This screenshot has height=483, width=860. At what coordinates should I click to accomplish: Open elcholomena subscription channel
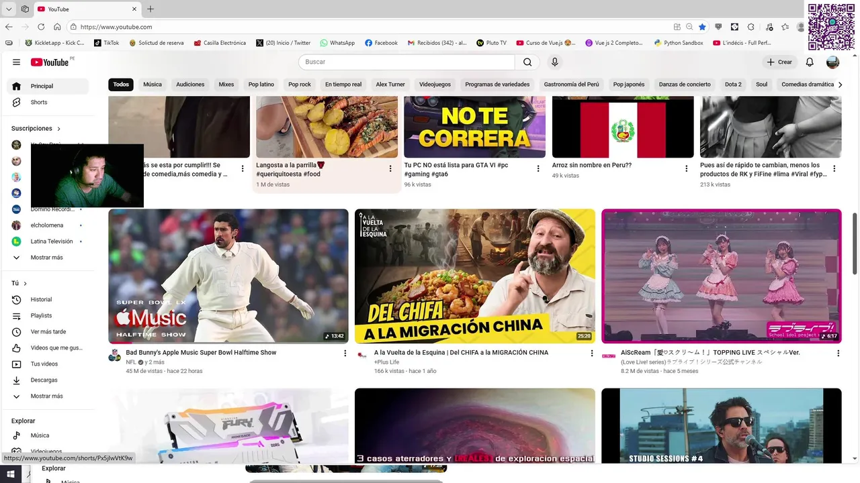tap(47, 225)
